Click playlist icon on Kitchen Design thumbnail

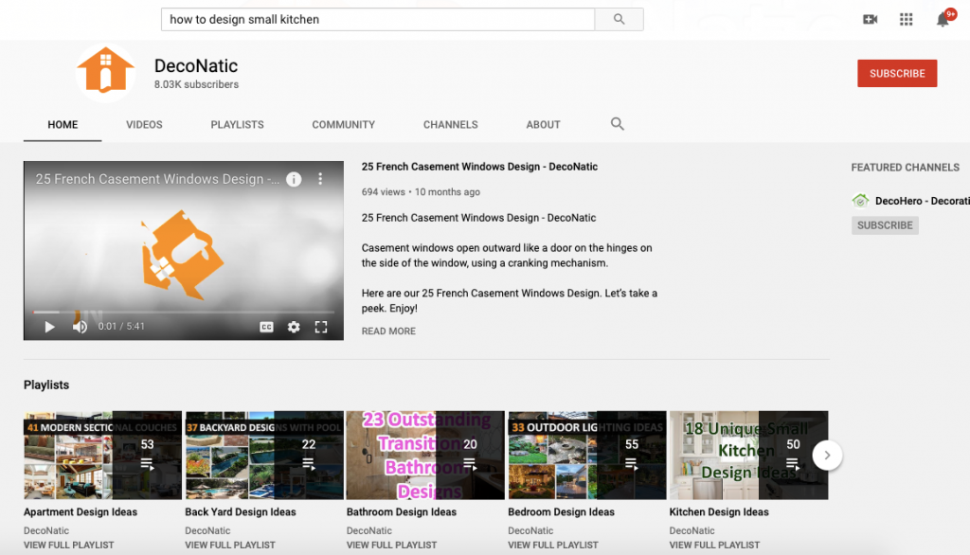pyautogui.click(x=793, y=464)
